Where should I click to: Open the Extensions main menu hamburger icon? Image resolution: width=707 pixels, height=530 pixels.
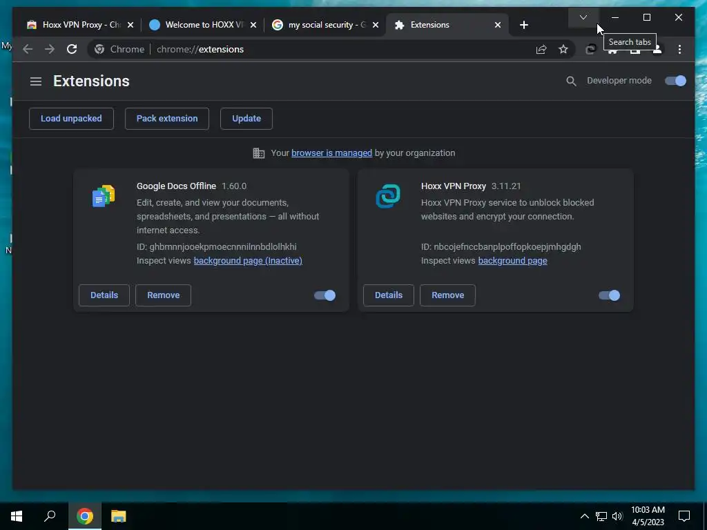click(36, 81)
